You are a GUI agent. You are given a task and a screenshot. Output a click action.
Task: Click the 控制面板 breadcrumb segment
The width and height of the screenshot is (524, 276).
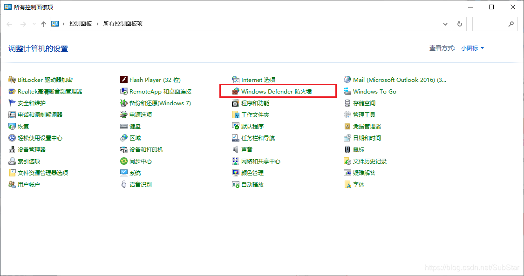point(81,24)
